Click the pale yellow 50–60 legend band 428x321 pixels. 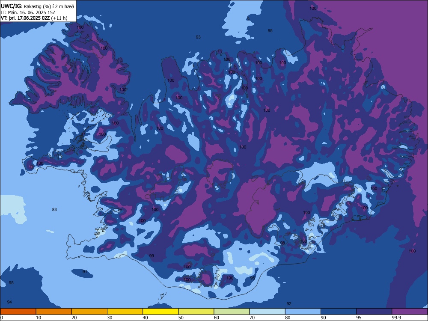(196, 312)
